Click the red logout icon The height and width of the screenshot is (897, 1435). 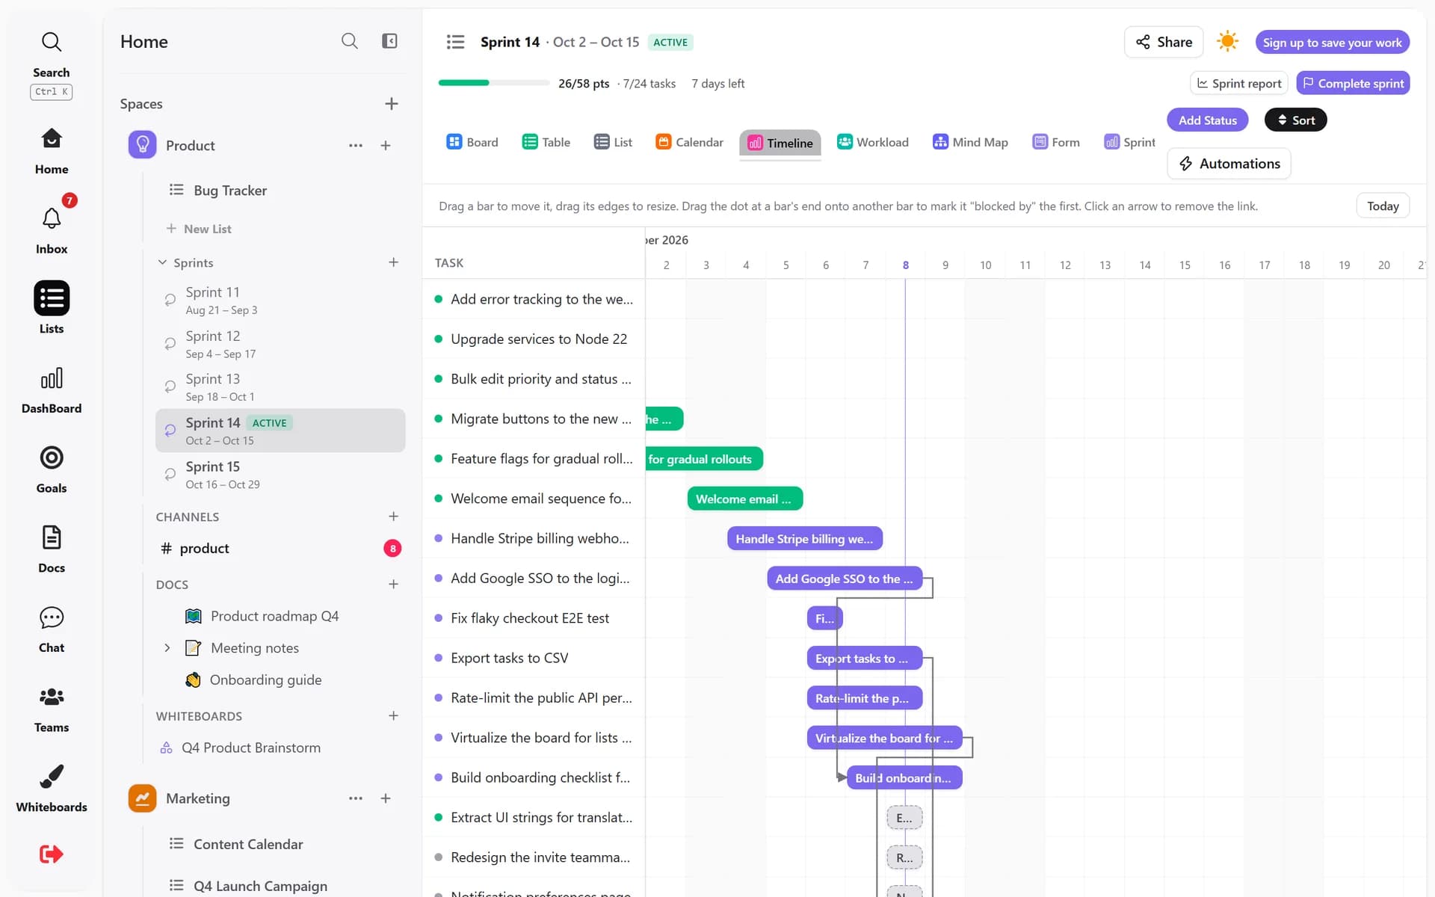(51, 854)
